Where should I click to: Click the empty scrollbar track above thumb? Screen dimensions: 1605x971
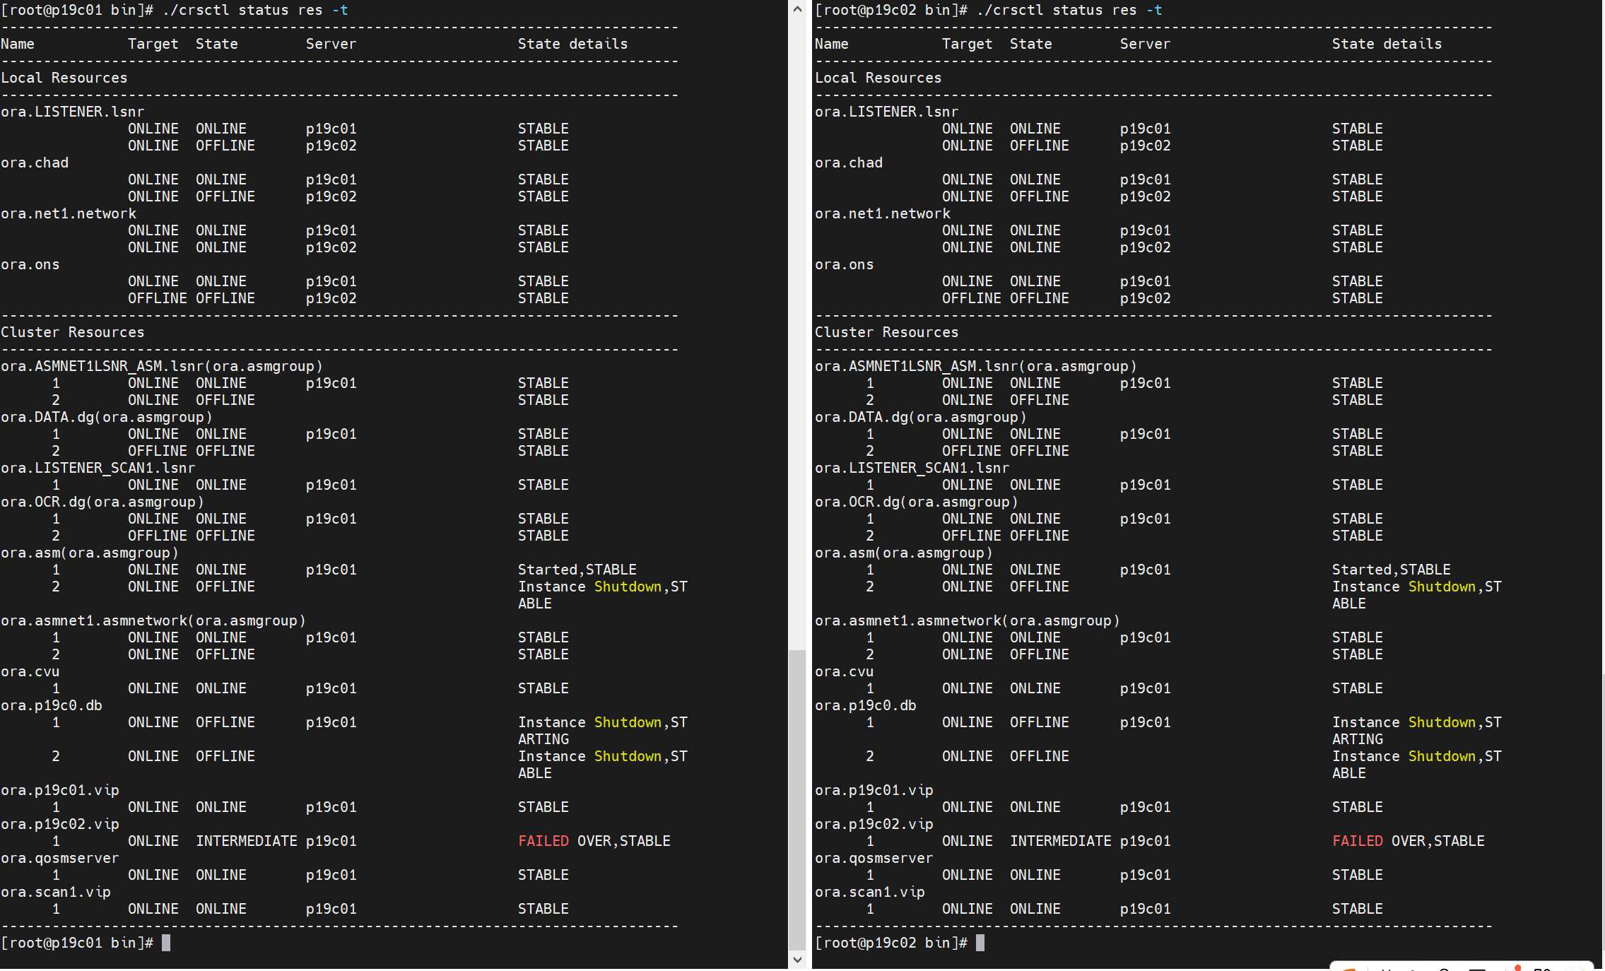[797, 332]
